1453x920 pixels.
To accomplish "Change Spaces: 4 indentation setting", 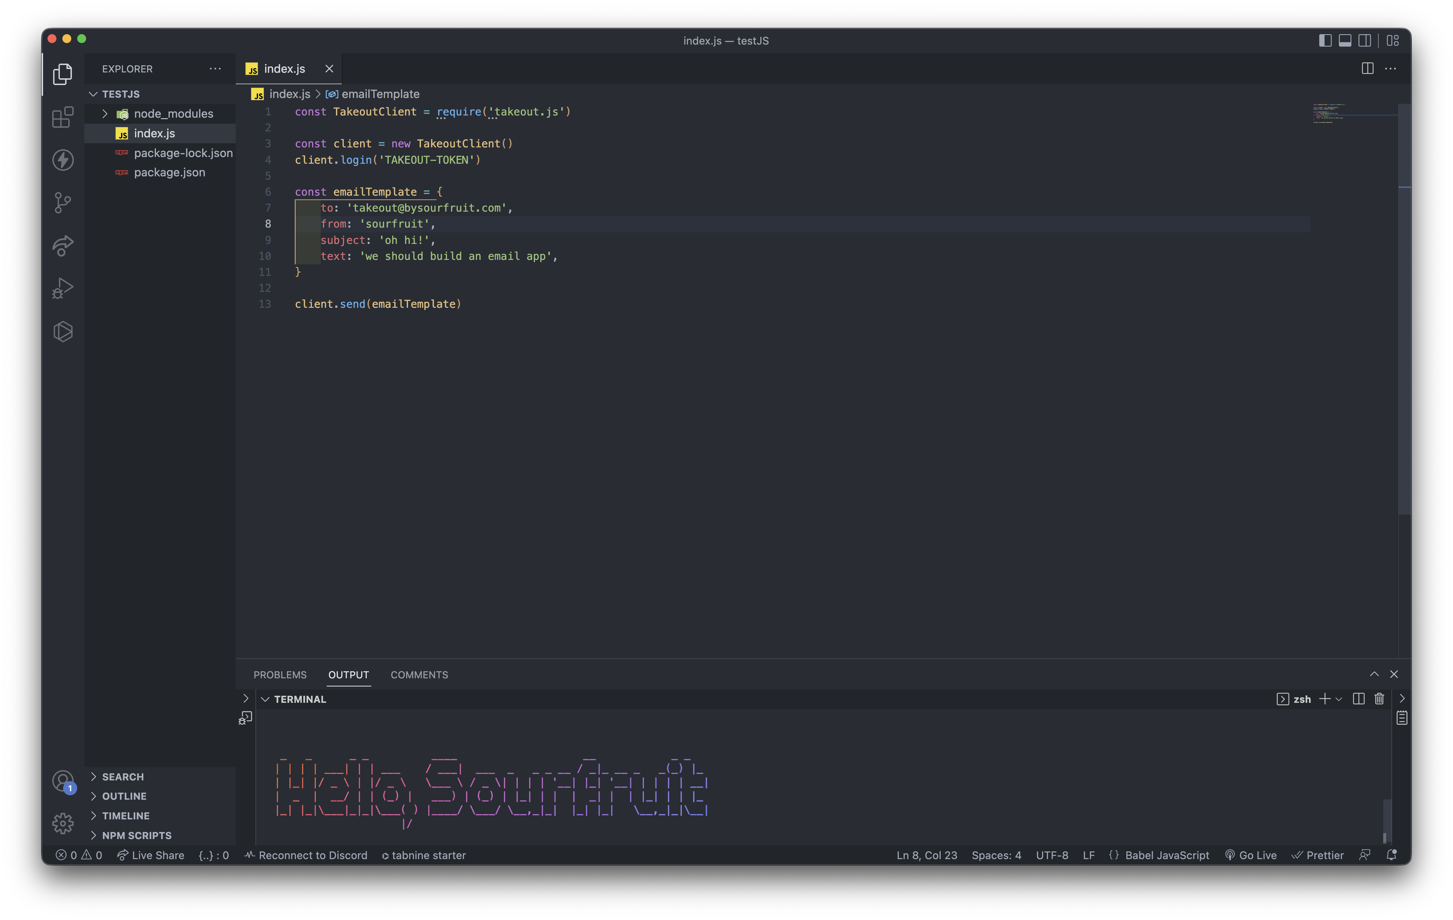I will pyautogui.click(x=996, y=855).
